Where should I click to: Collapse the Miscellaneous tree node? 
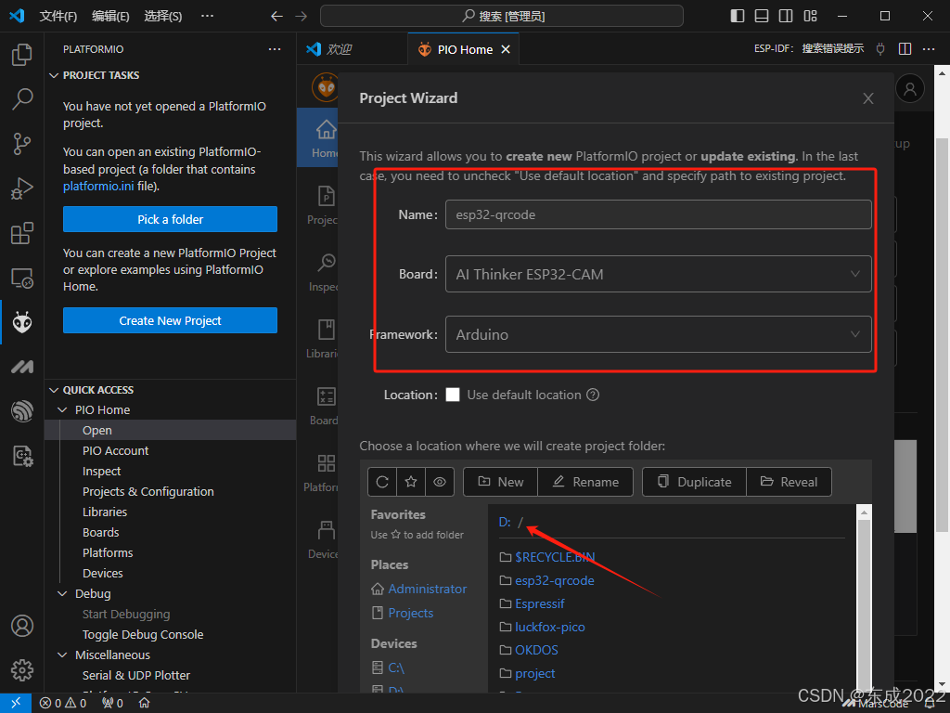[62, 655]
